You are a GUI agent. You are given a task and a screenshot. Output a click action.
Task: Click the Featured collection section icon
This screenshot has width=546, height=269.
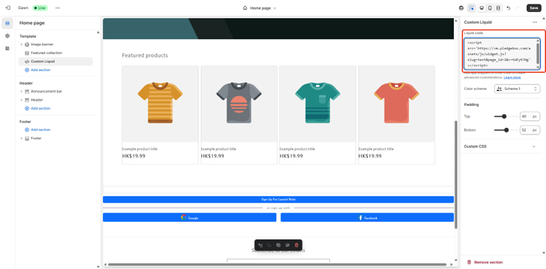[27, 53]
